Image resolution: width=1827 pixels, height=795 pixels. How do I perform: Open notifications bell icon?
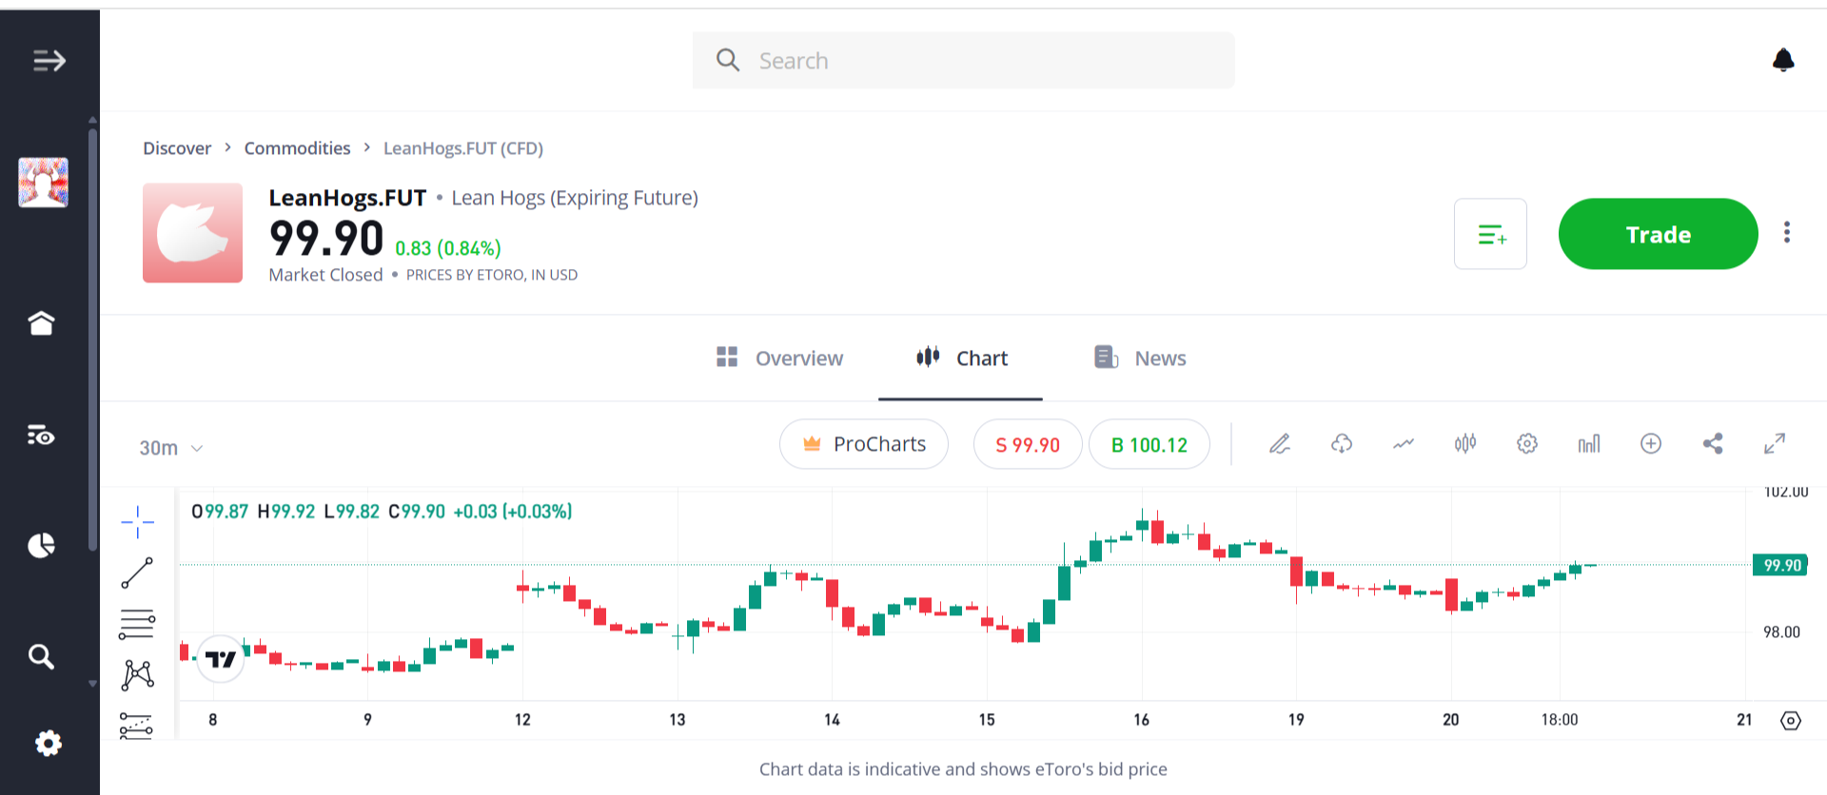[x=1783, y=60]
